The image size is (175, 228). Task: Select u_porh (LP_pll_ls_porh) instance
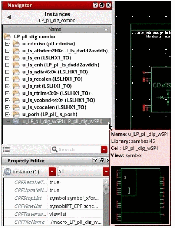tap(50, 114)
